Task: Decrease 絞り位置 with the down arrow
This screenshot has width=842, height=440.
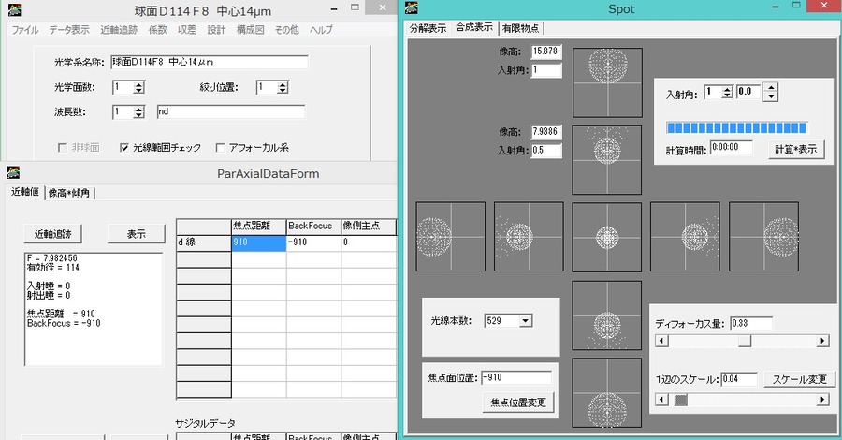Action: point(283,90)
